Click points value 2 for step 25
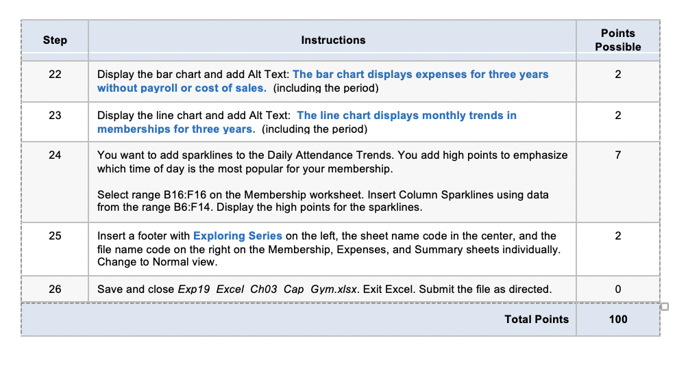Screen dimensions: 688x386 (x=618, y=235)
